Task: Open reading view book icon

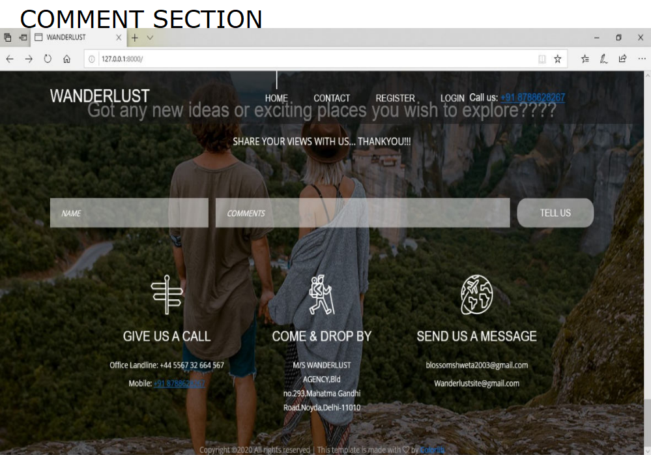Action: tap(542, 59)
